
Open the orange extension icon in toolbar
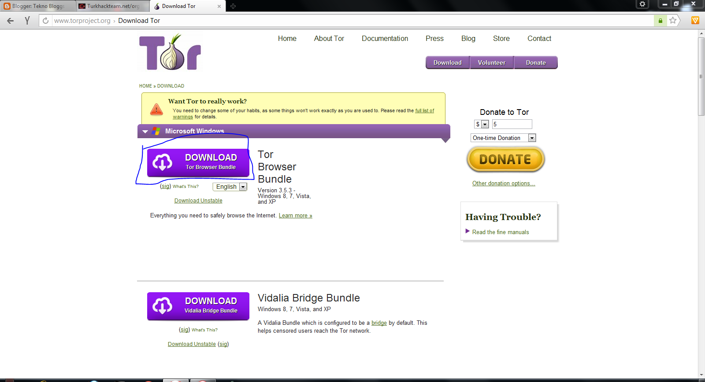(695, 20)
